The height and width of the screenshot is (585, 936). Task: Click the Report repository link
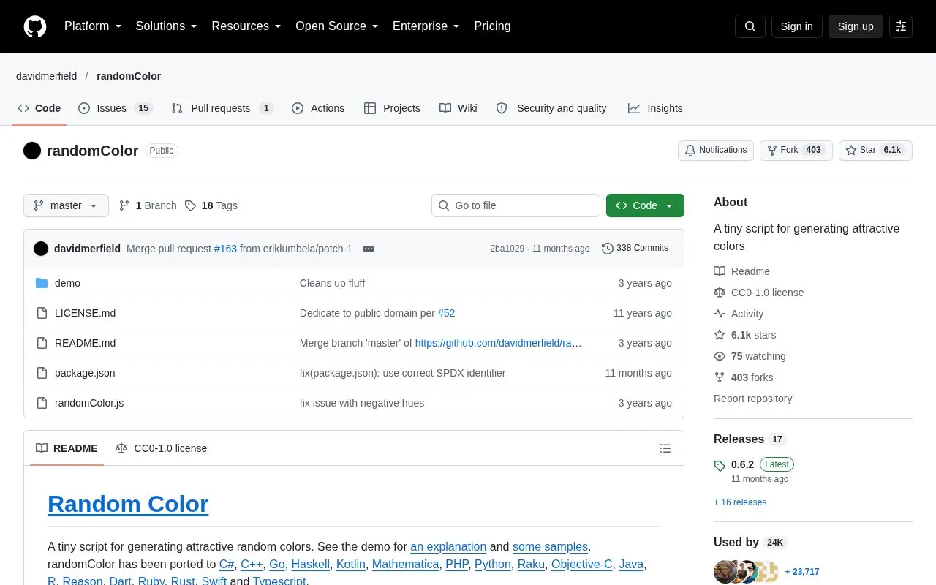[x=752, y=399]
